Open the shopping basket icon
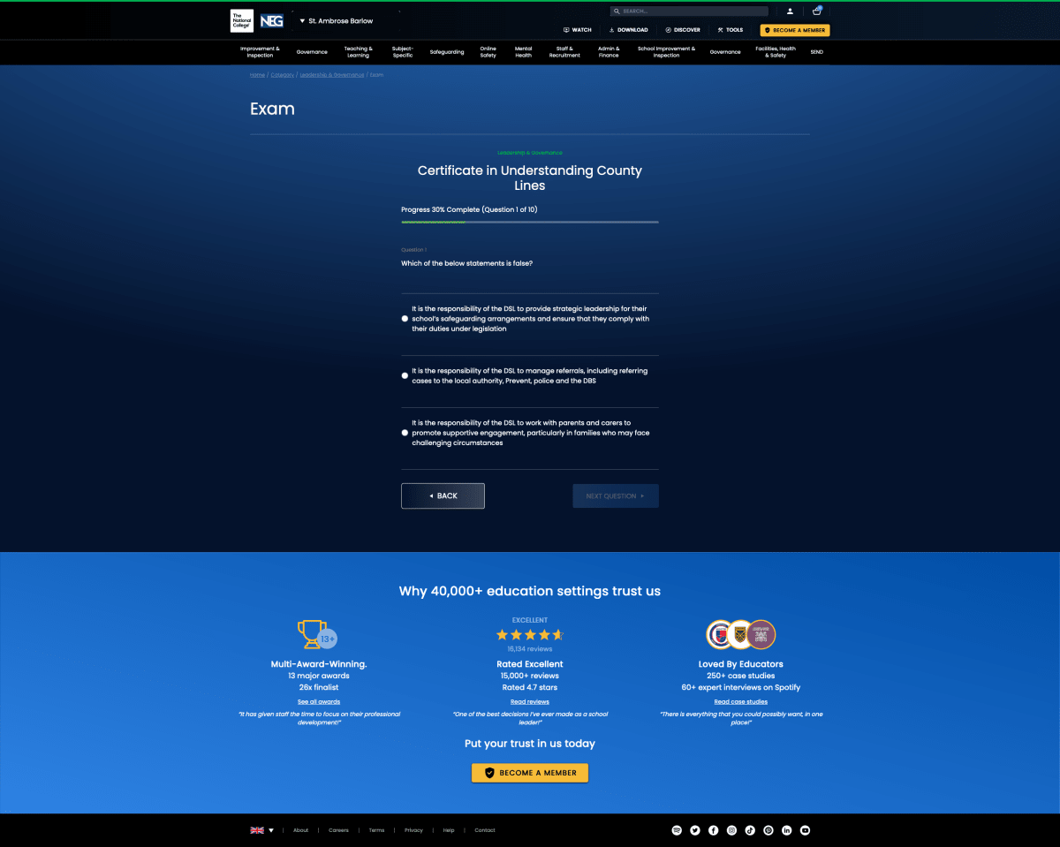 pyautogui.click(x=817, y=11)
